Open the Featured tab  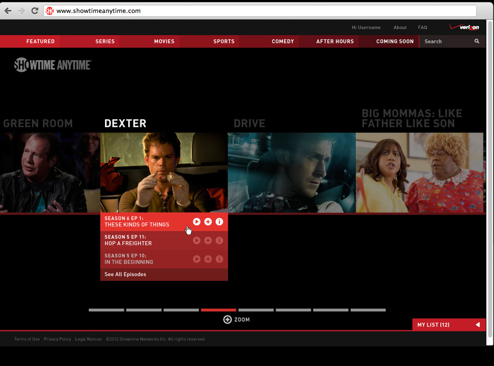pyautogui.click(x=40, y=41)
